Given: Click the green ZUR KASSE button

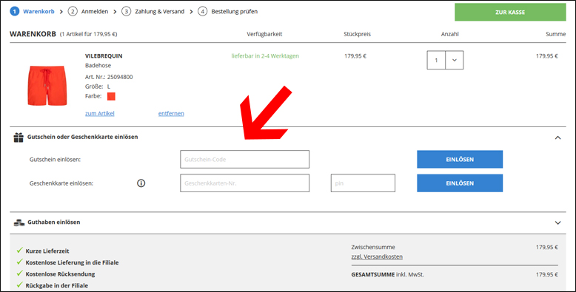Looking at the screenshot, I should click(510, 12).
